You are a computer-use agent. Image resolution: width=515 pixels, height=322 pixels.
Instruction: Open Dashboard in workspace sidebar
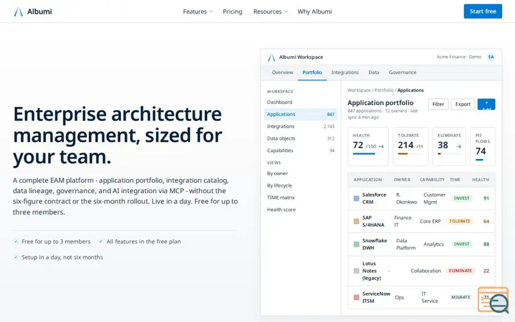click(301, 102)
